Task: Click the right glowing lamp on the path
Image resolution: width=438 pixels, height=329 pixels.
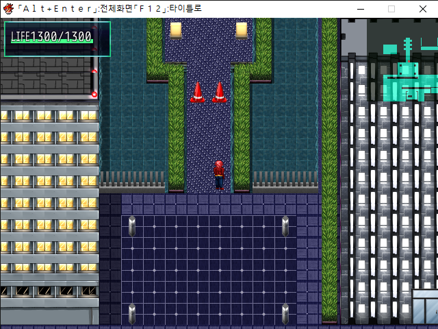Action: (x=242, y=30)
